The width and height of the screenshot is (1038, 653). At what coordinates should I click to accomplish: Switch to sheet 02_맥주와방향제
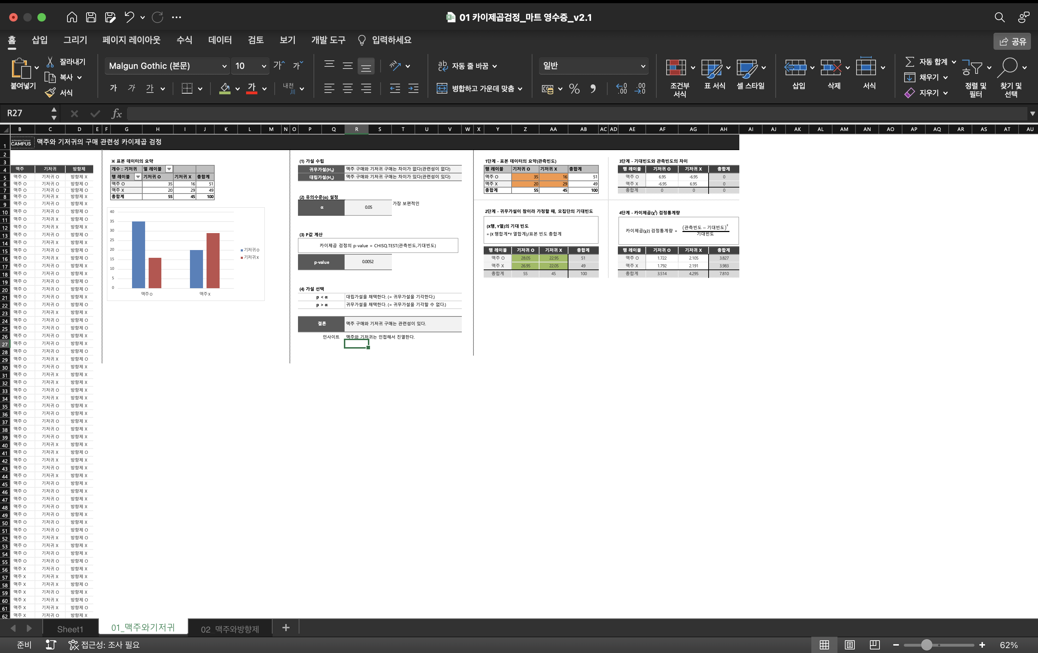tap(230, 629)
